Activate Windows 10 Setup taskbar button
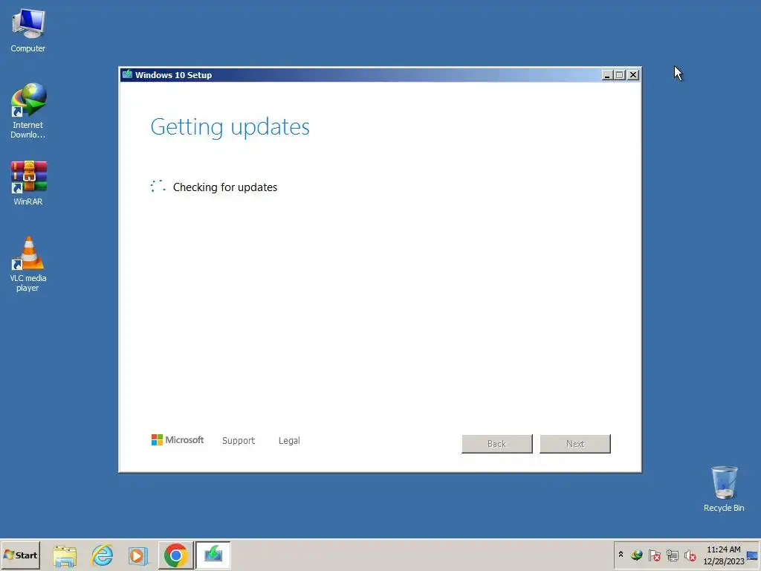 (x=213, y=555)
